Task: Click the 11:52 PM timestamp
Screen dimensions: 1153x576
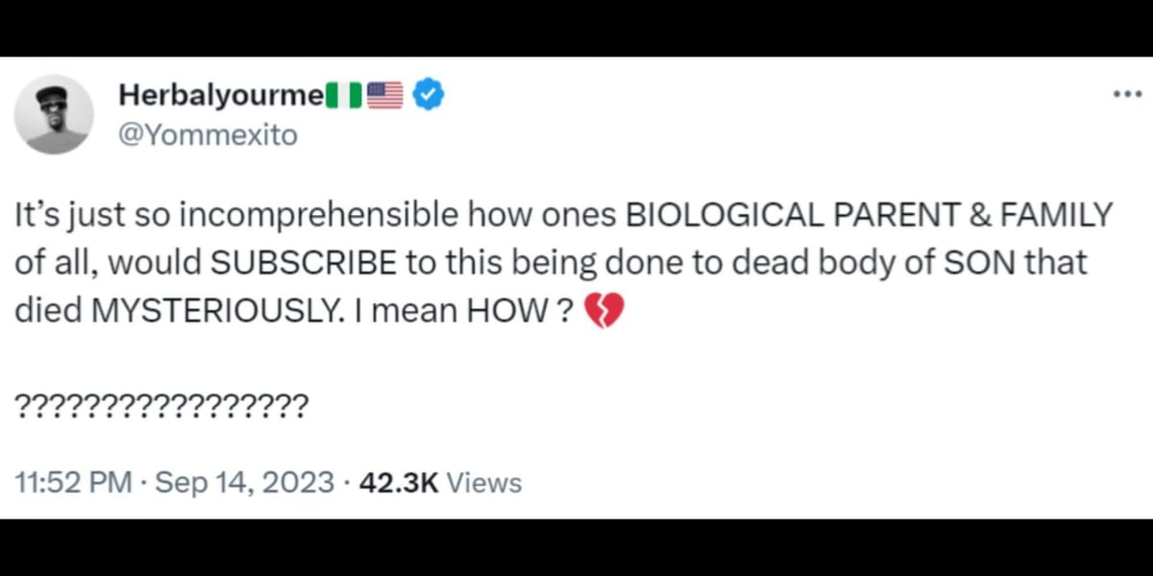Action: click(74, 482)
